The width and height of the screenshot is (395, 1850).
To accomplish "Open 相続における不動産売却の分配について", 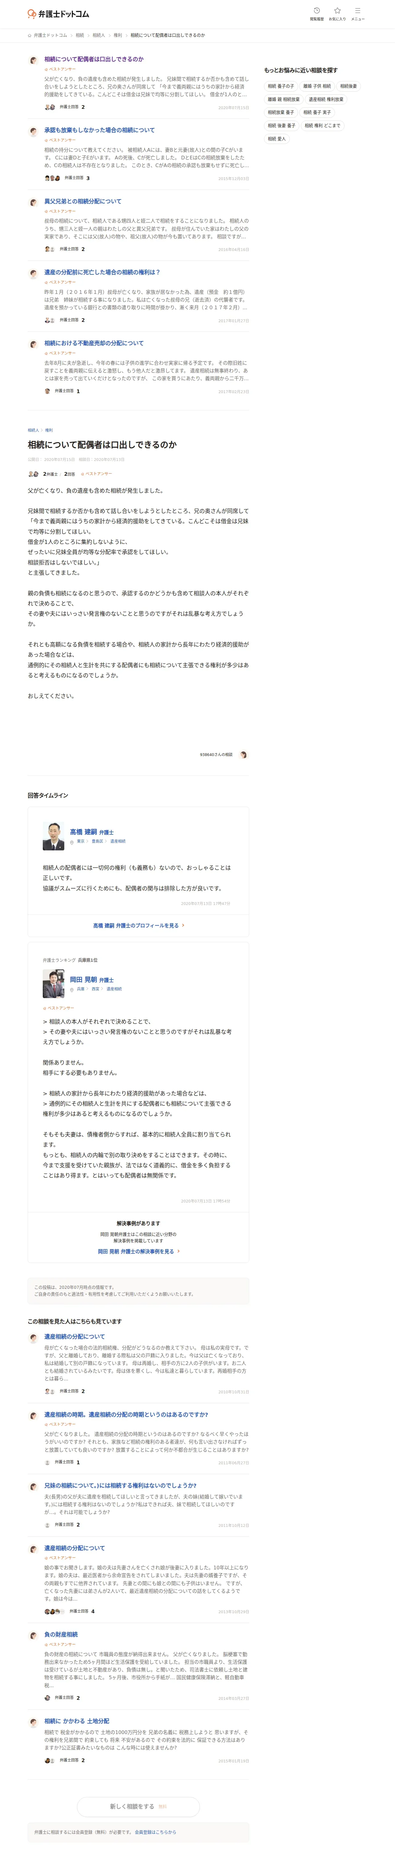I will click(x=94, y=343).
